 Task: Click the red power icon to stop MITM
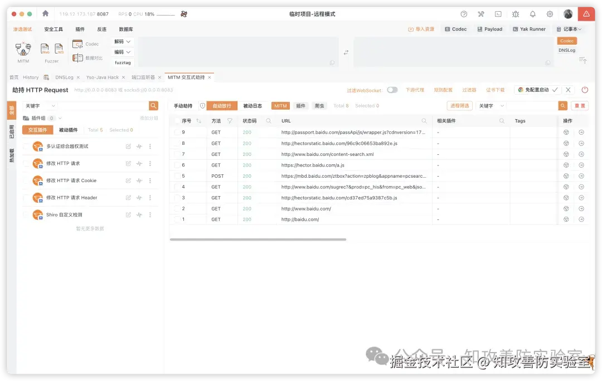tap(585, 90)
